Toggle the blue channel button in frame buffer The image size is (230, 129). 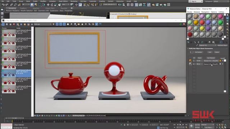[64, 24]
